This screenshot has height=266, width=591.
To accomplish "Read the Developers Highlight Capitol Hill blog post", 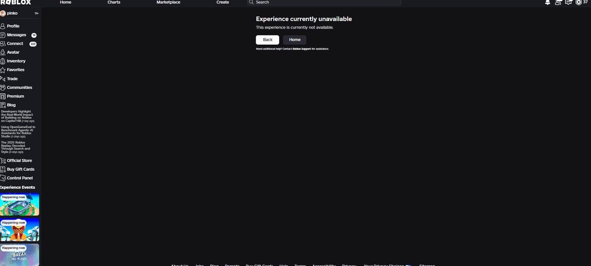I will coord(18,116).
